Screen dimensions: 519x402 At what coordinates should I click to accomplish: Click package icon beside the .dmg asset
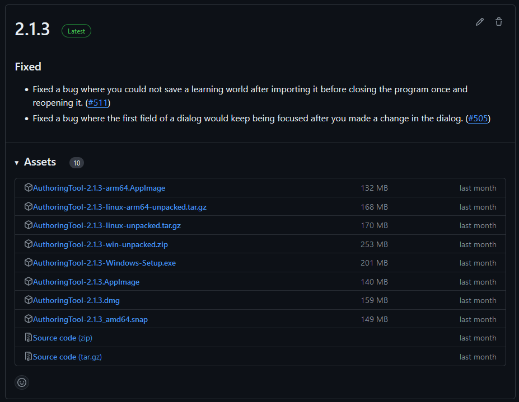(29, 300)
